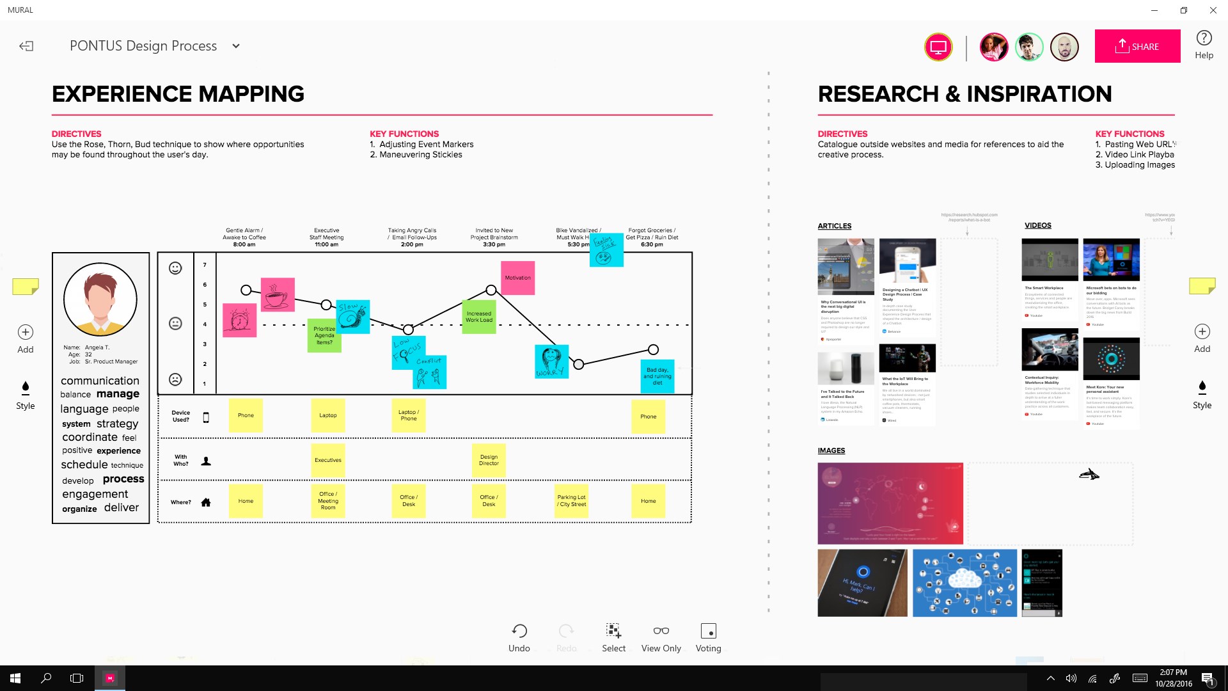Open the cloud network image thumbnail
1228x691 pixels.
click(964, 582)
